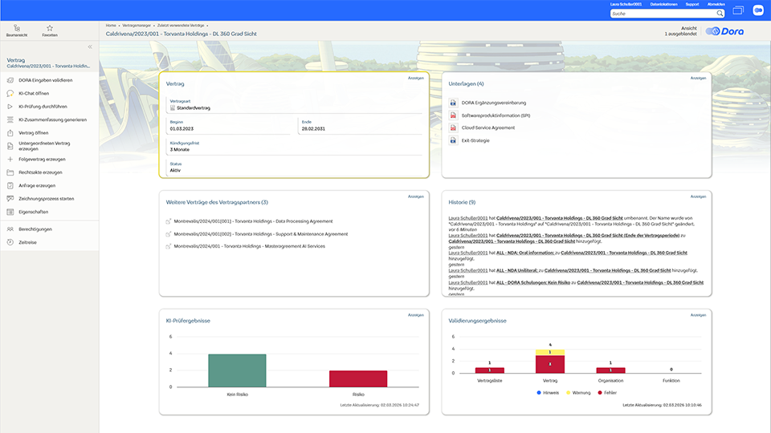Open the Cloud Service Agreement PDF

[x=487, y=127]
